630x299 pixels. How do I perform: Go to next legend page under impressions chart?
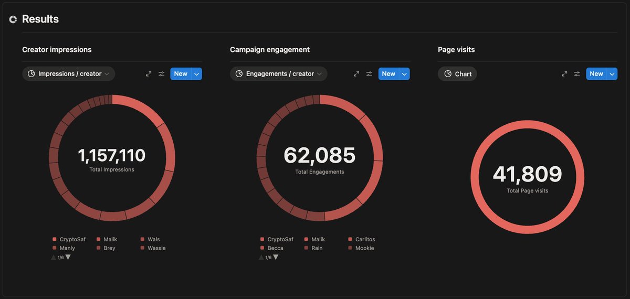tap(68, 257)
